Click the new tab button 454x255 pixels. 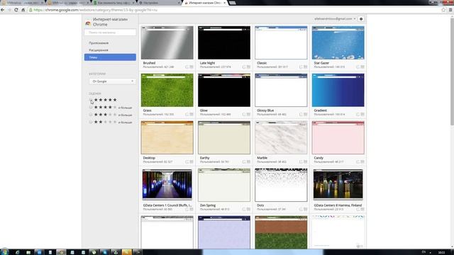(232, 3)
